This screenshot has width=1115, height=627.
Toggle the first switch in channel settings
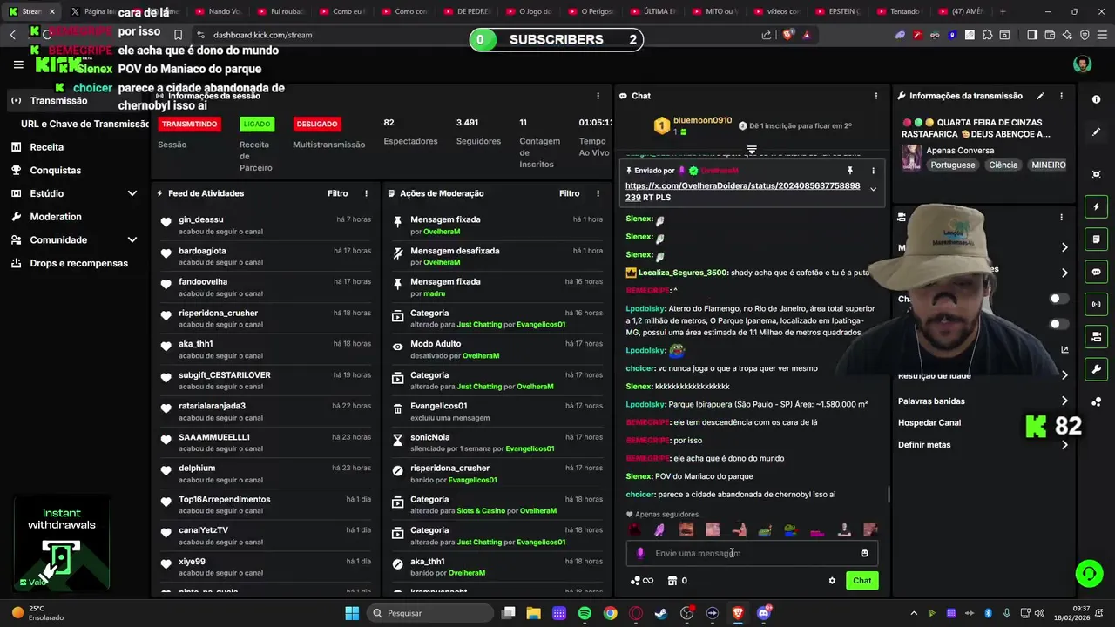pos(1058,299)
